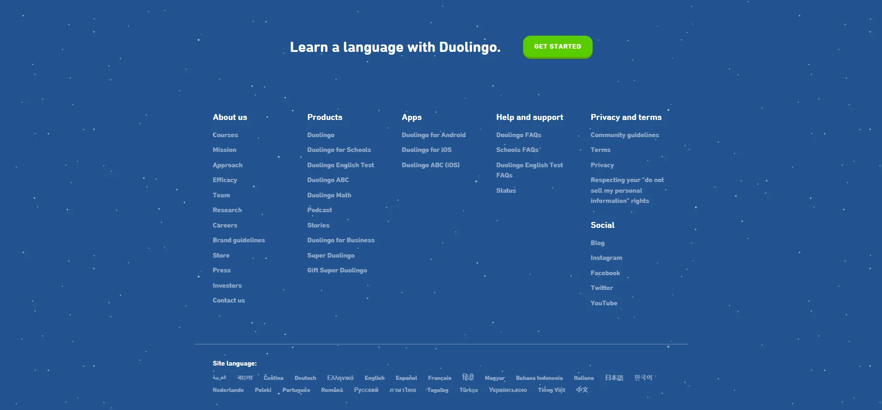Choose Polski site language
The width and height of the screenshot is (882, 410).
click(x=263, y=390)
